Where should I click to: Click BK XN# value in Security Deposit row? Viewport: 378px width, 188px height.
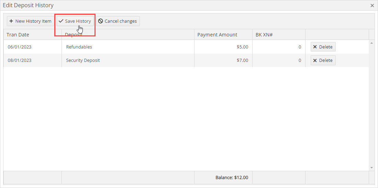coord(299,60)
